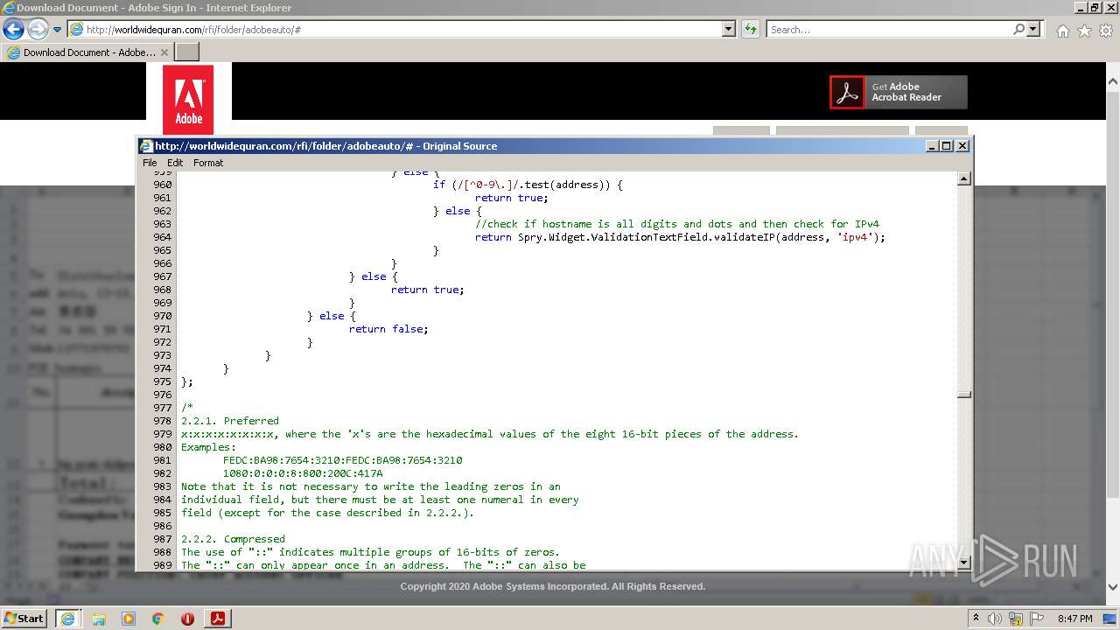Click the '1080:0:0:0:8:800:200C:417A' line

303,473
